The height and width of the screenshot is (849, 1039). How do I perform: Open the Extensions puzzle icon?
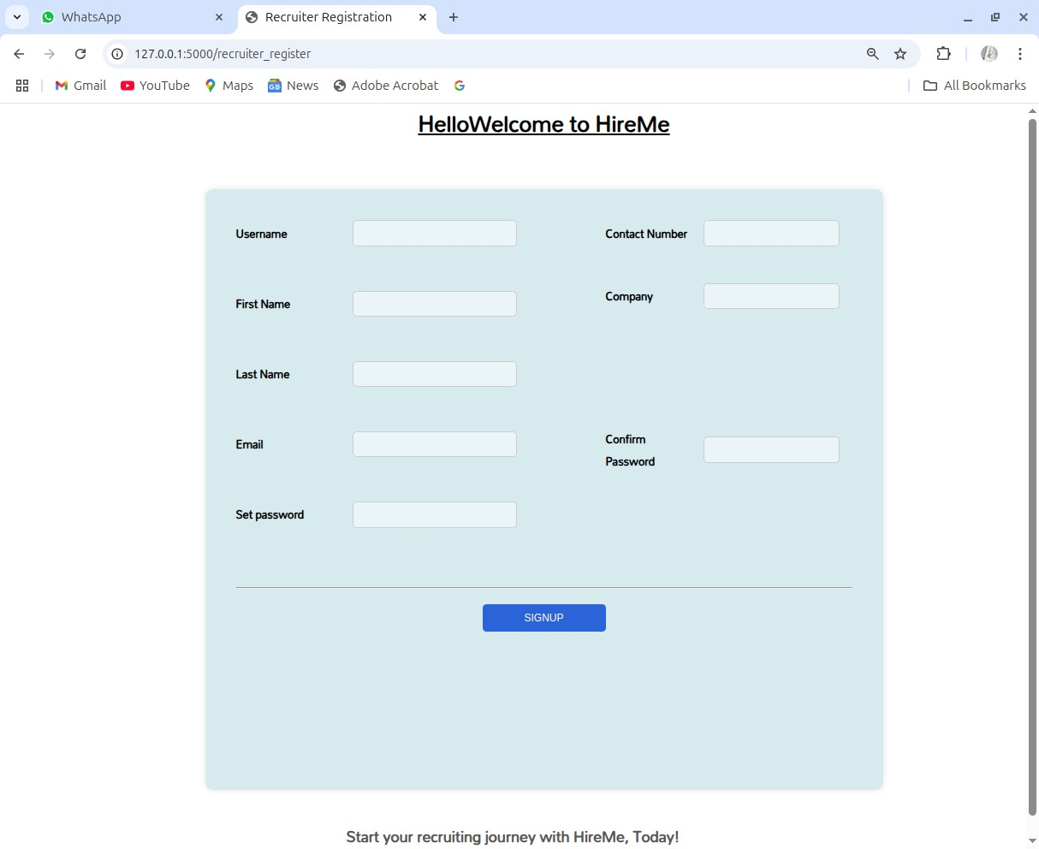click(x=943, y=54)
